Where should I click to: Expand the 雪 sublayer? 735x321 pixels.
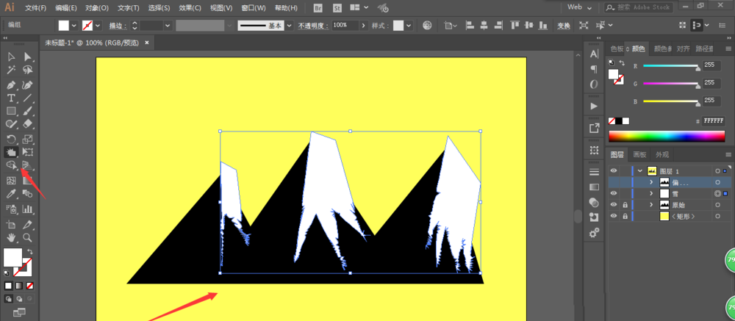point(651,193)
